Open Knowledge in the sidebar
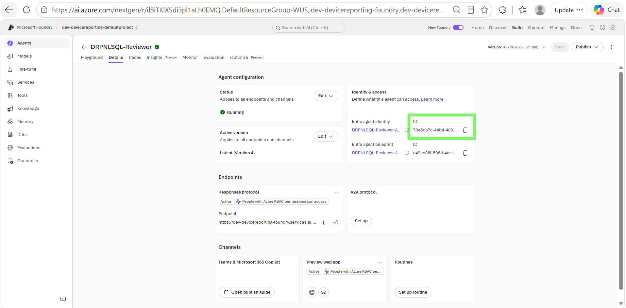The width and height of the screenshot is (626, 308). click(37, 109)
